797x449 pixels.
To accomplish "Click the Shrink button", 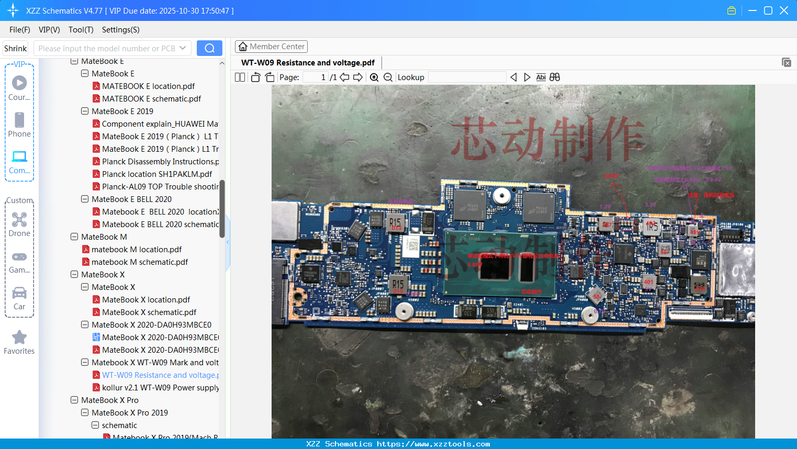I will point(16,48).
